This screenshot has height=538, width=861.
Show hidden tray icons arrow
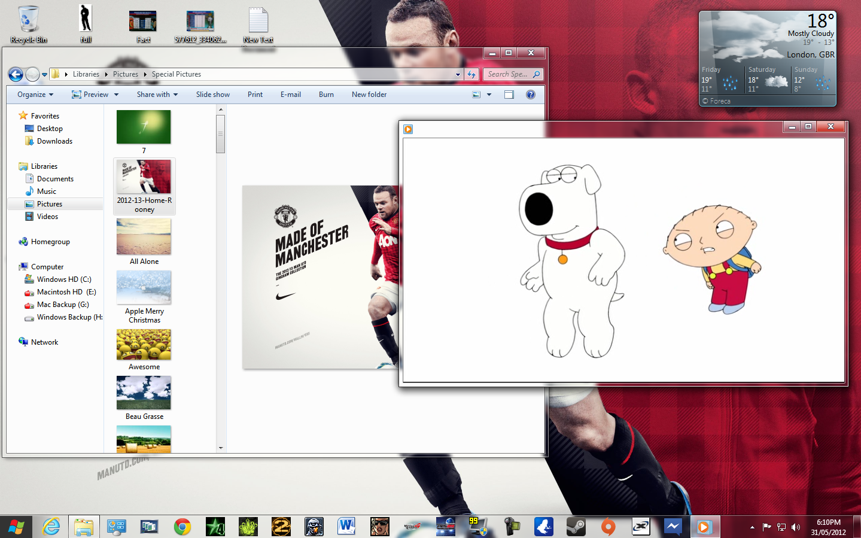(x=752, y=527)
